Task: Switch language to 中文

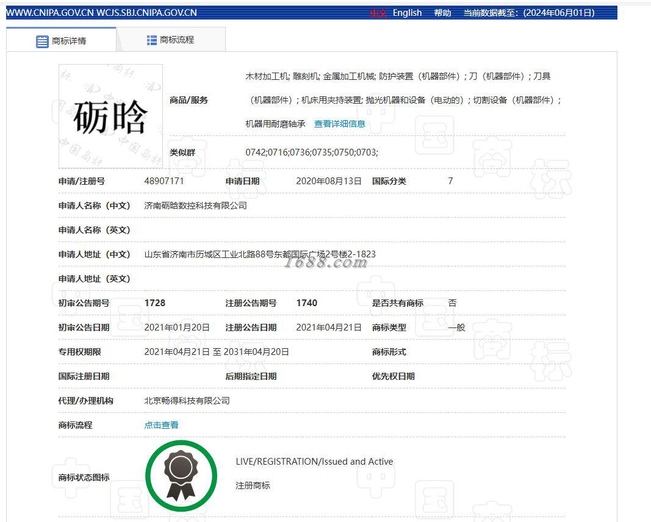Action: [378, 13]
